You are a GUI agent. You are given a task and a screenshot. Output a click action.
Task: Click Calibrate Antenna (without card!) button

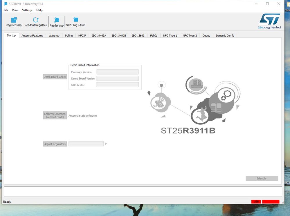click(x=55, y=115)
